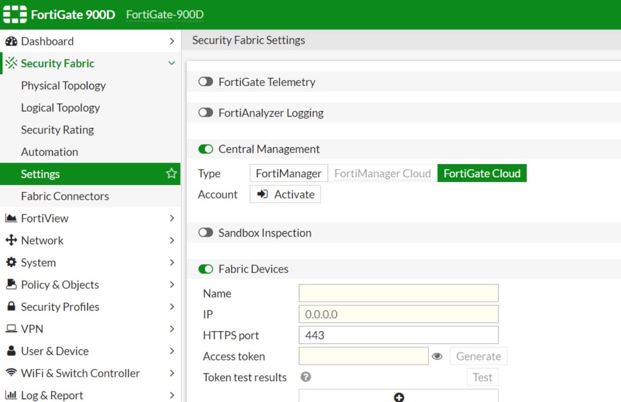Viewport: 621px width, 402px height.
Task: Select FortiGate Cloud type option
Action: tap(482, 173)
